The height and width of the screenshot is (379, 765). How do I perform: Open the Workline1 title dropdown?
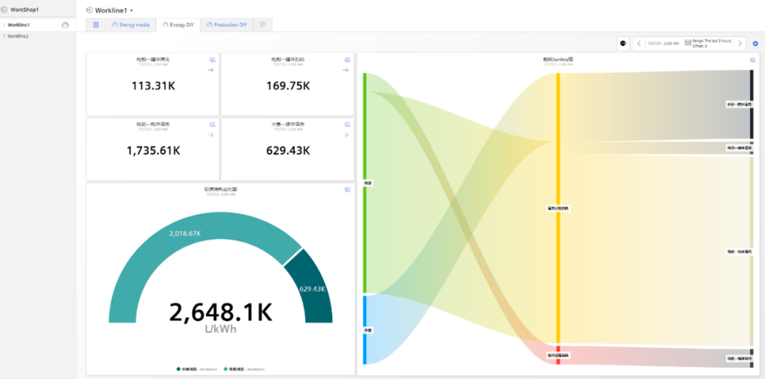(x=132, y=11)
